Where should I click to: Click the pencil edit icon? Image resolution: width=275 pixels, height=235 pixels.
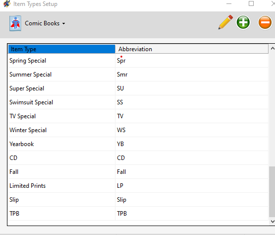pos(225,22)
